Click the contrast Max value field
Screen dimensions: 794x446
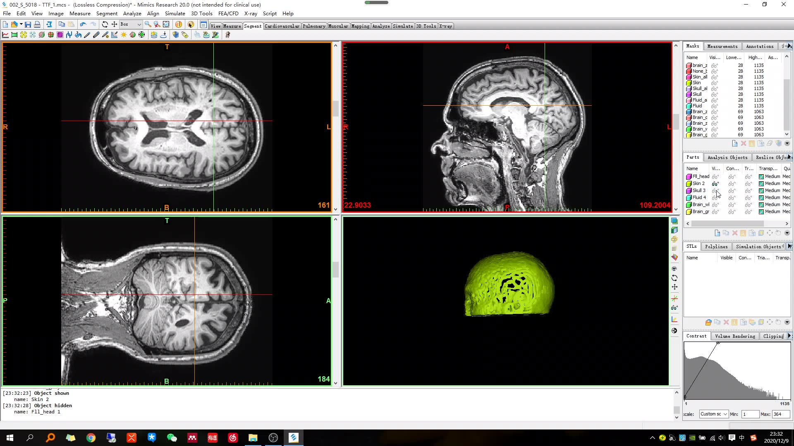[x=780, y=414]
